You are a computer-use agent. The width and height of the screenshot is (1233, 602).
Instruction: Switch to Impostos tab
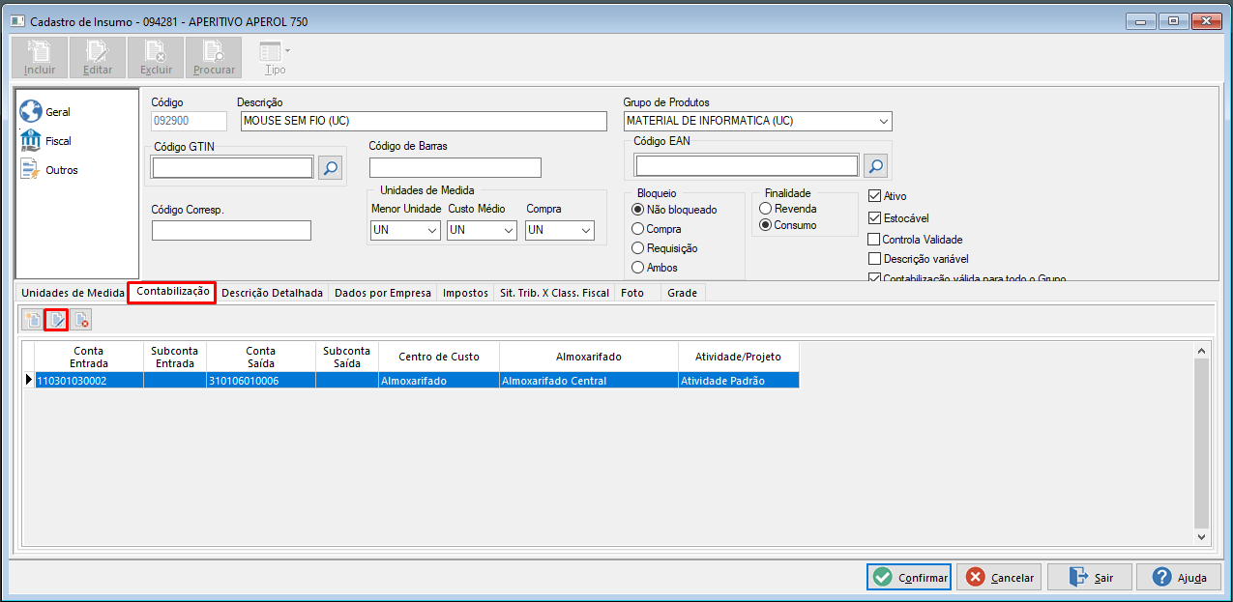coord(465,293)
